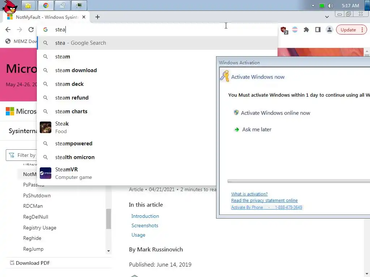Jump to Introduction section link
The width and height of the screenshot is (370, 277).
145,216
